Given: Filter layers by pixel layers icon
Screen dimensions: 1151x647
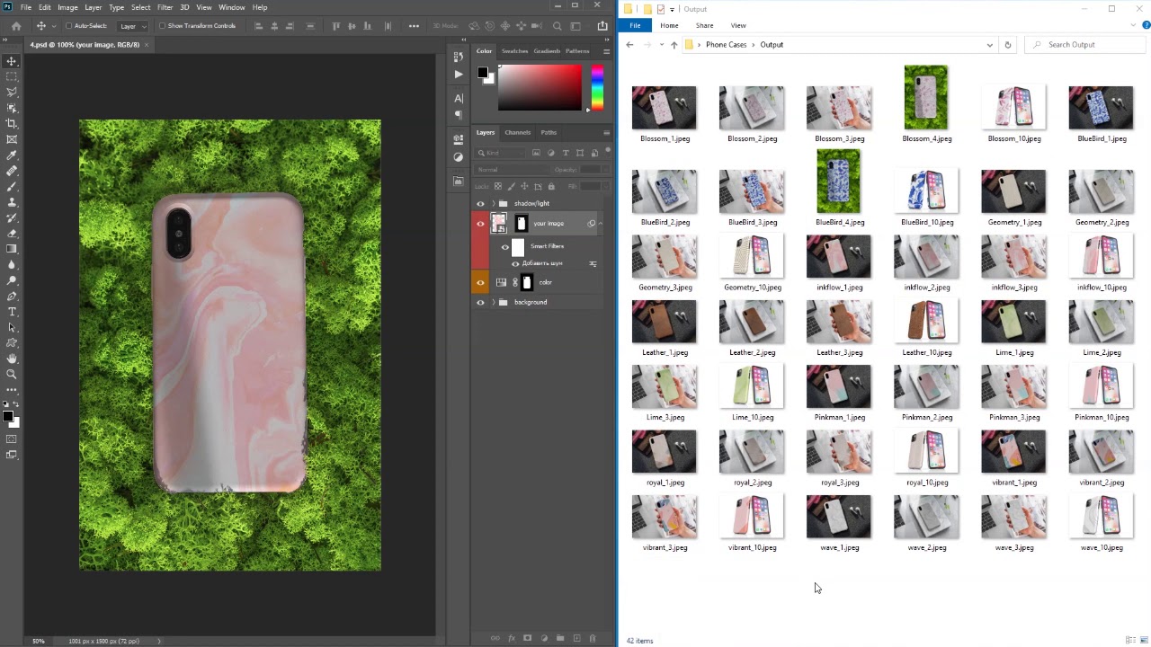Looking at the screenshot, I should pos(536,153).
